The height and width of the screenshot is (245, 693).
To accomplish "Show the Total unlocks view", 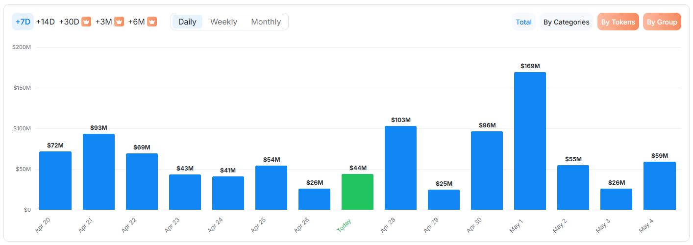I will (524, 22).
